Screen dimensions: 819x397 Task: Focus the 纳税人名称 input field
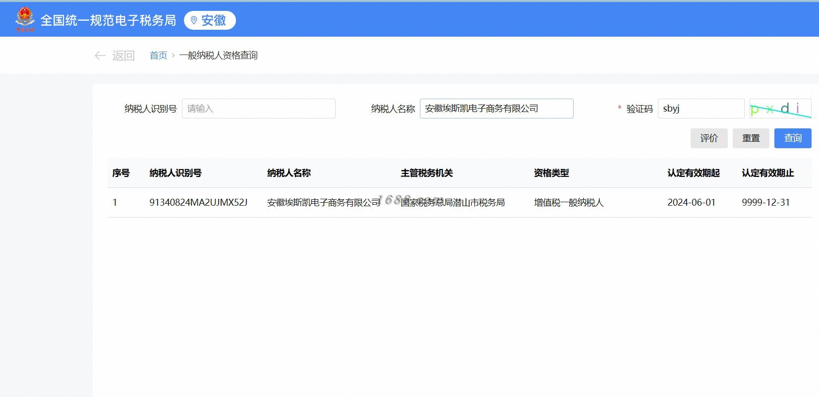coord(497,109)
